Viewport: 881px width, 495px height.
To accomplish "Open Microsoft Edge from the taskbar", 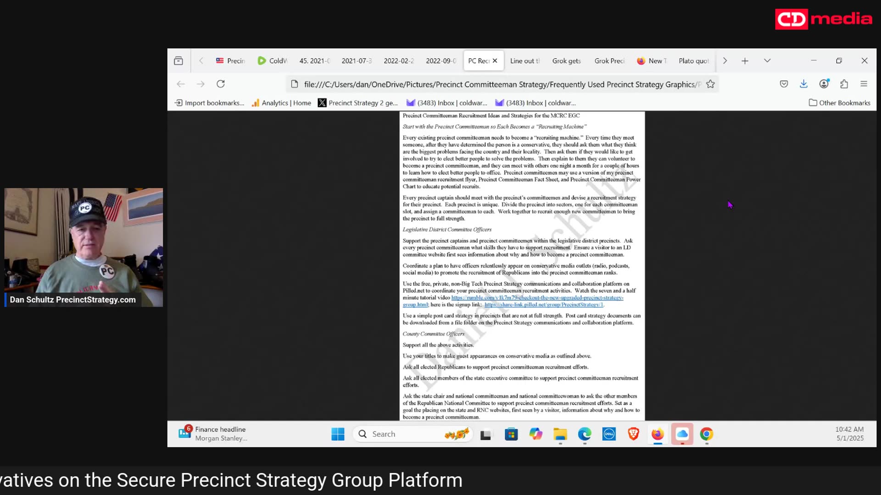I will 584,434.
